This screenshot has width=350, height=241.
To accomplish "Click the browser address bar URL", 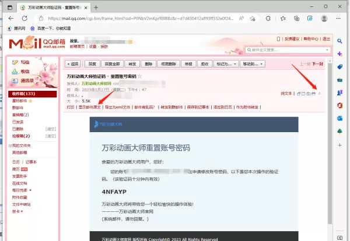I will [141, 19].
